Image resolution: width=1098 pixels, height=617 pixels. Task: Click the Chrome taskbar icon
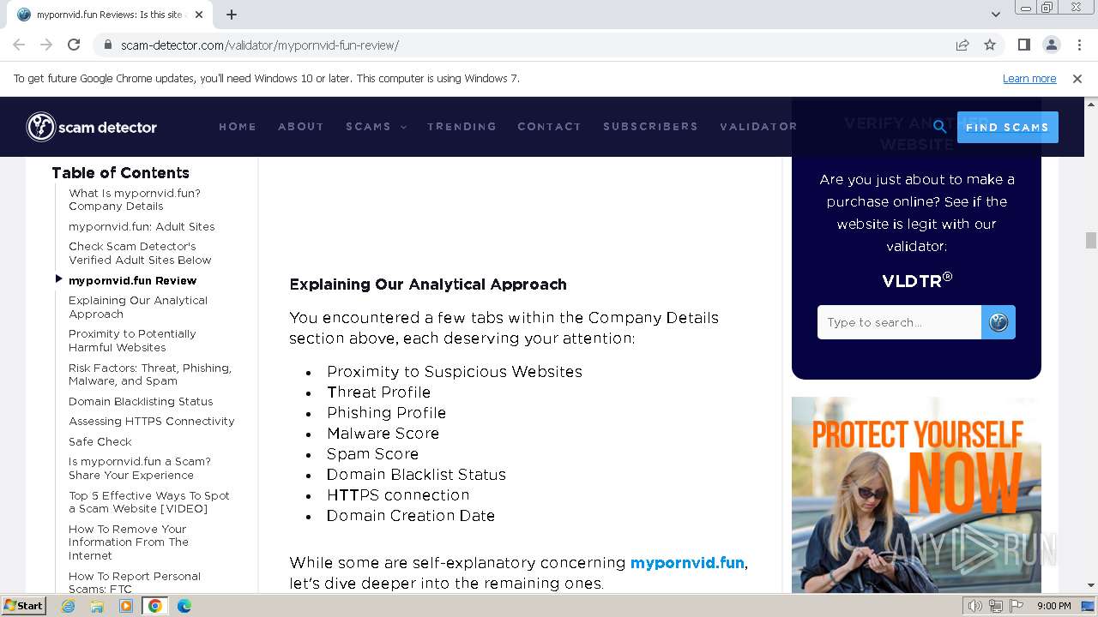155,606
